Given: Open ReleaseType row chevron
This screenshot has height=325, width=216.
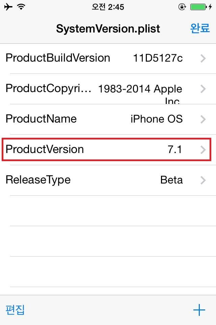Looking at the screenshot, I should point(203,180).
